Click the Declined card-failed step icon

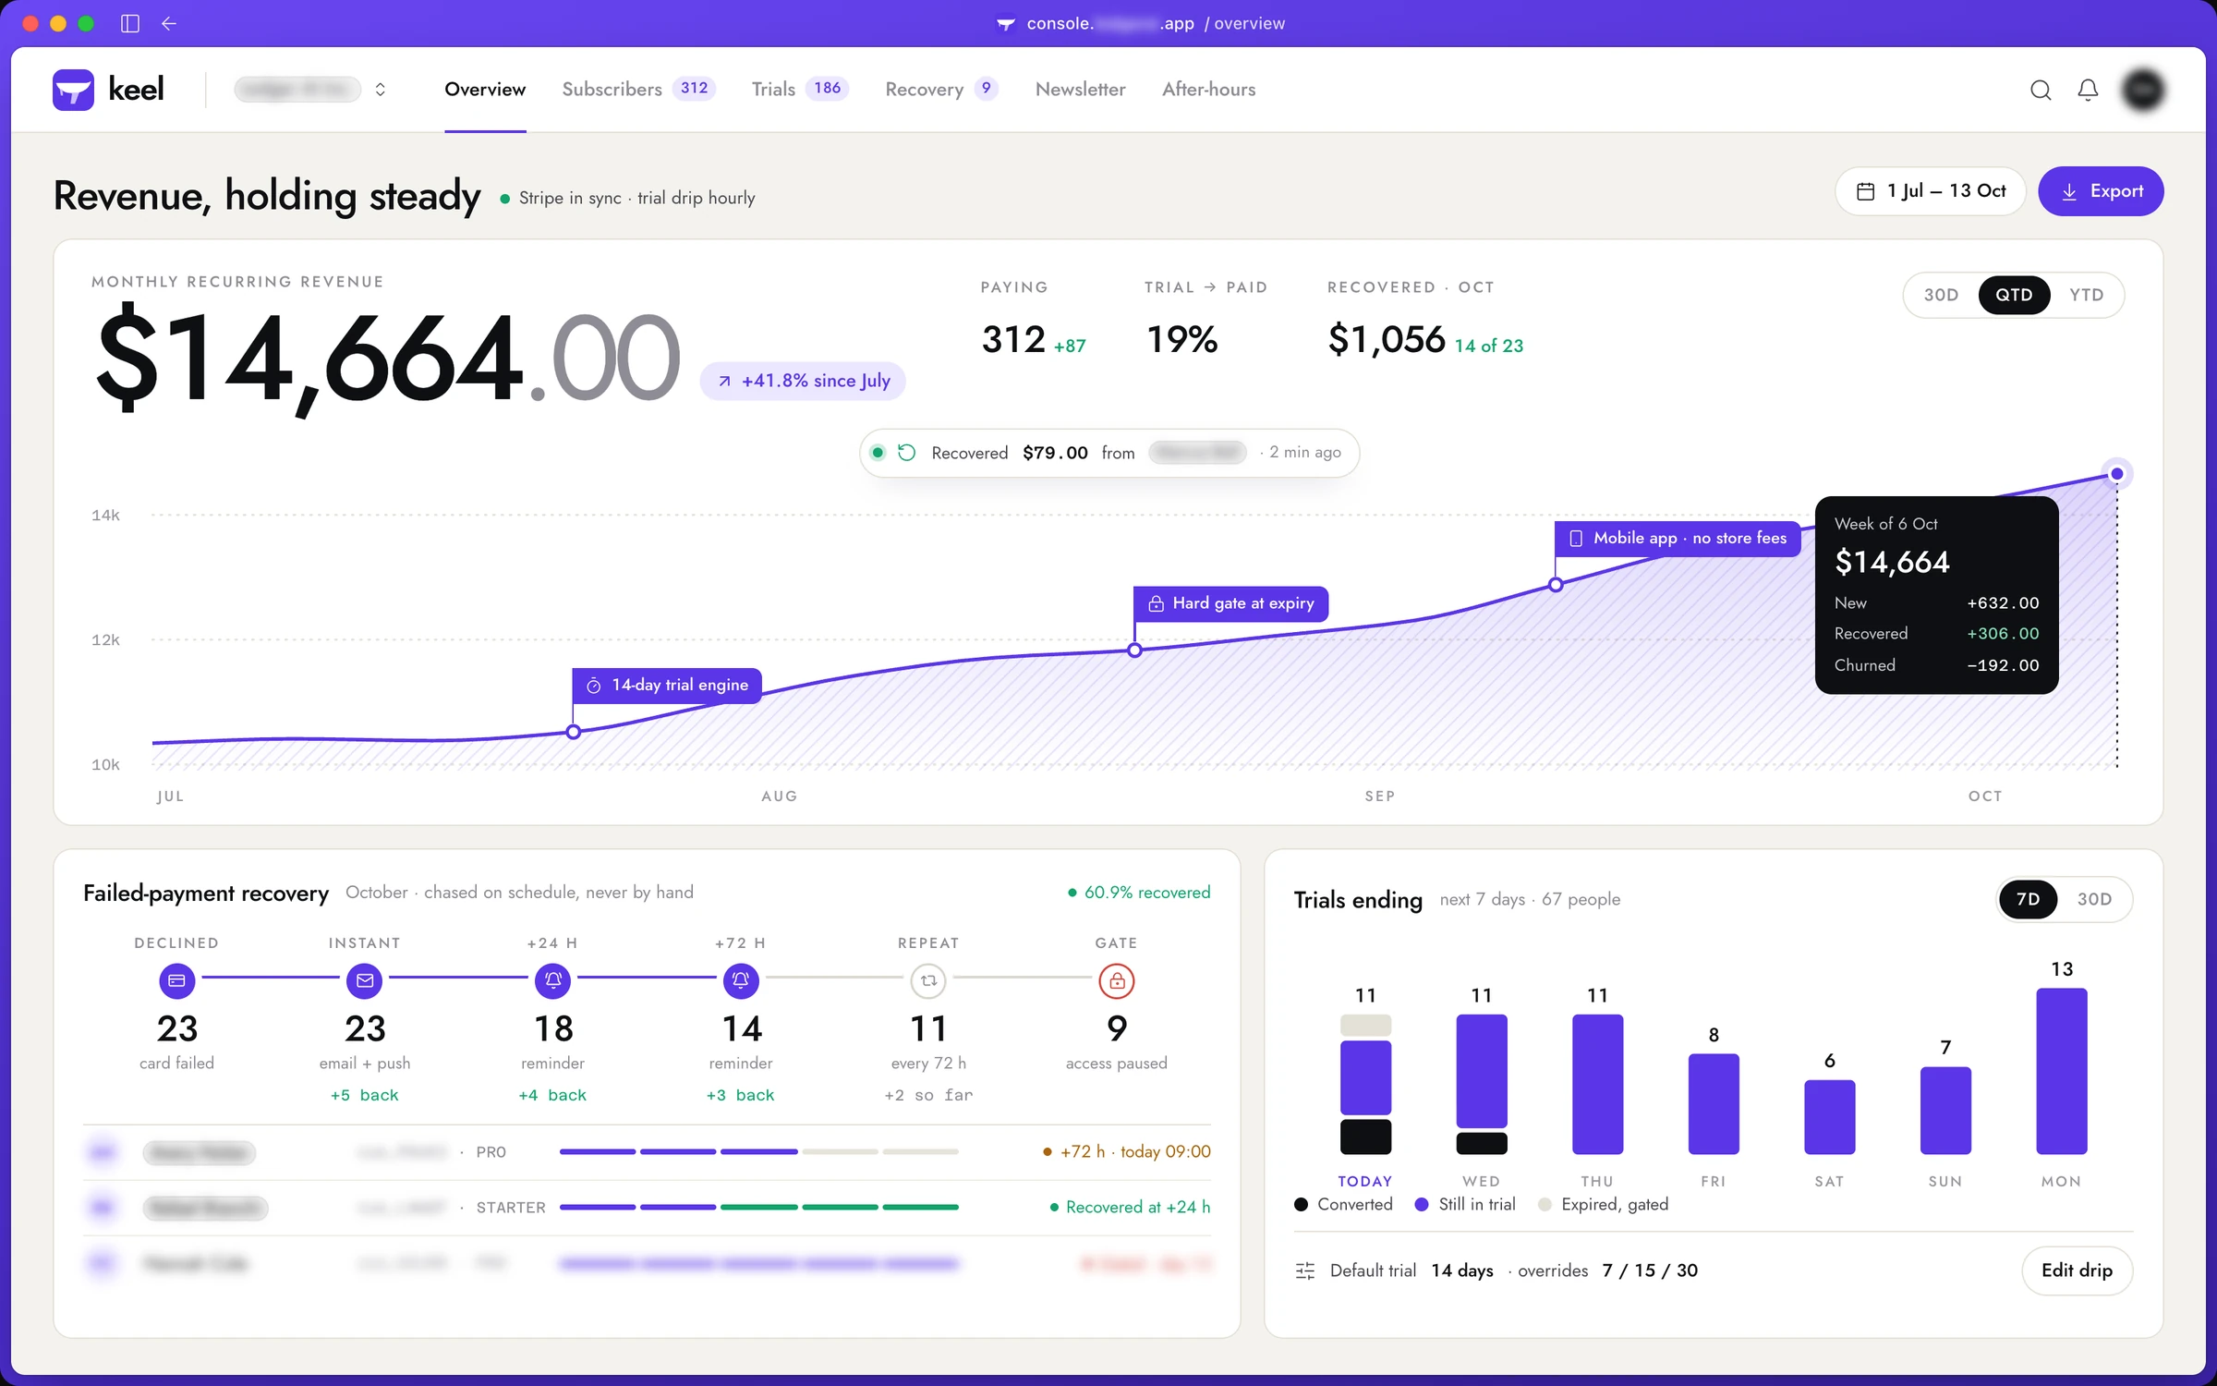(176, 980)
